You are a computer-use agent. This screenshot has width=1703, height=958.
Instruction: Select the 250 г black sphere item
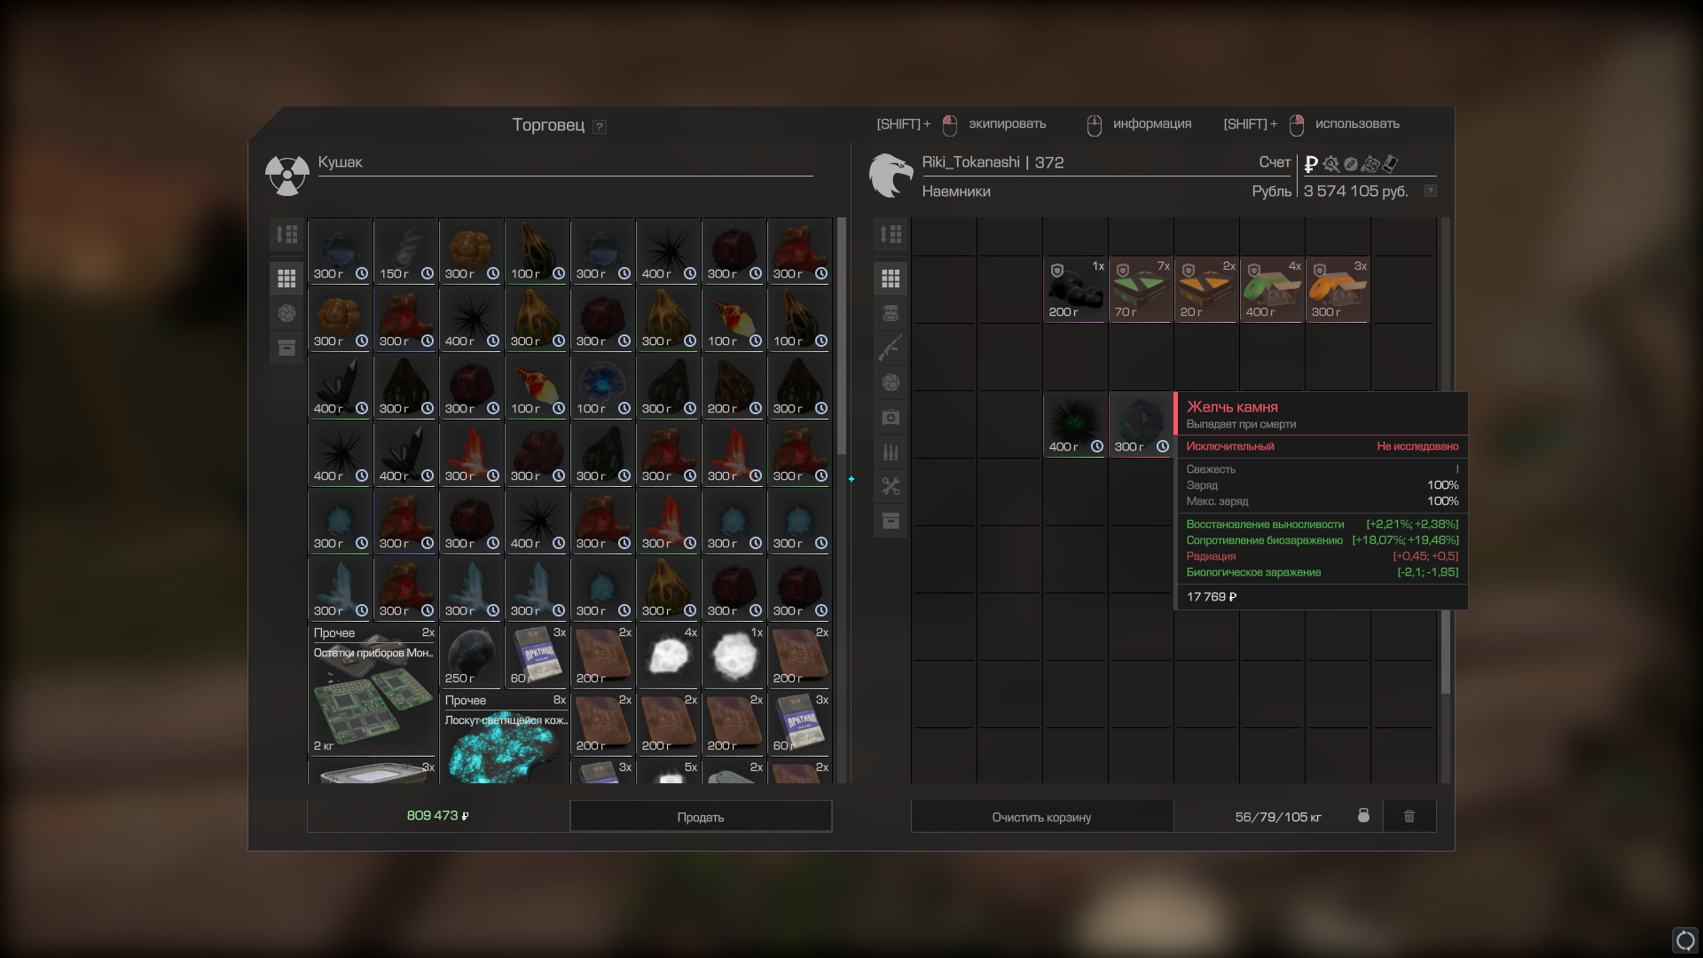471,656
